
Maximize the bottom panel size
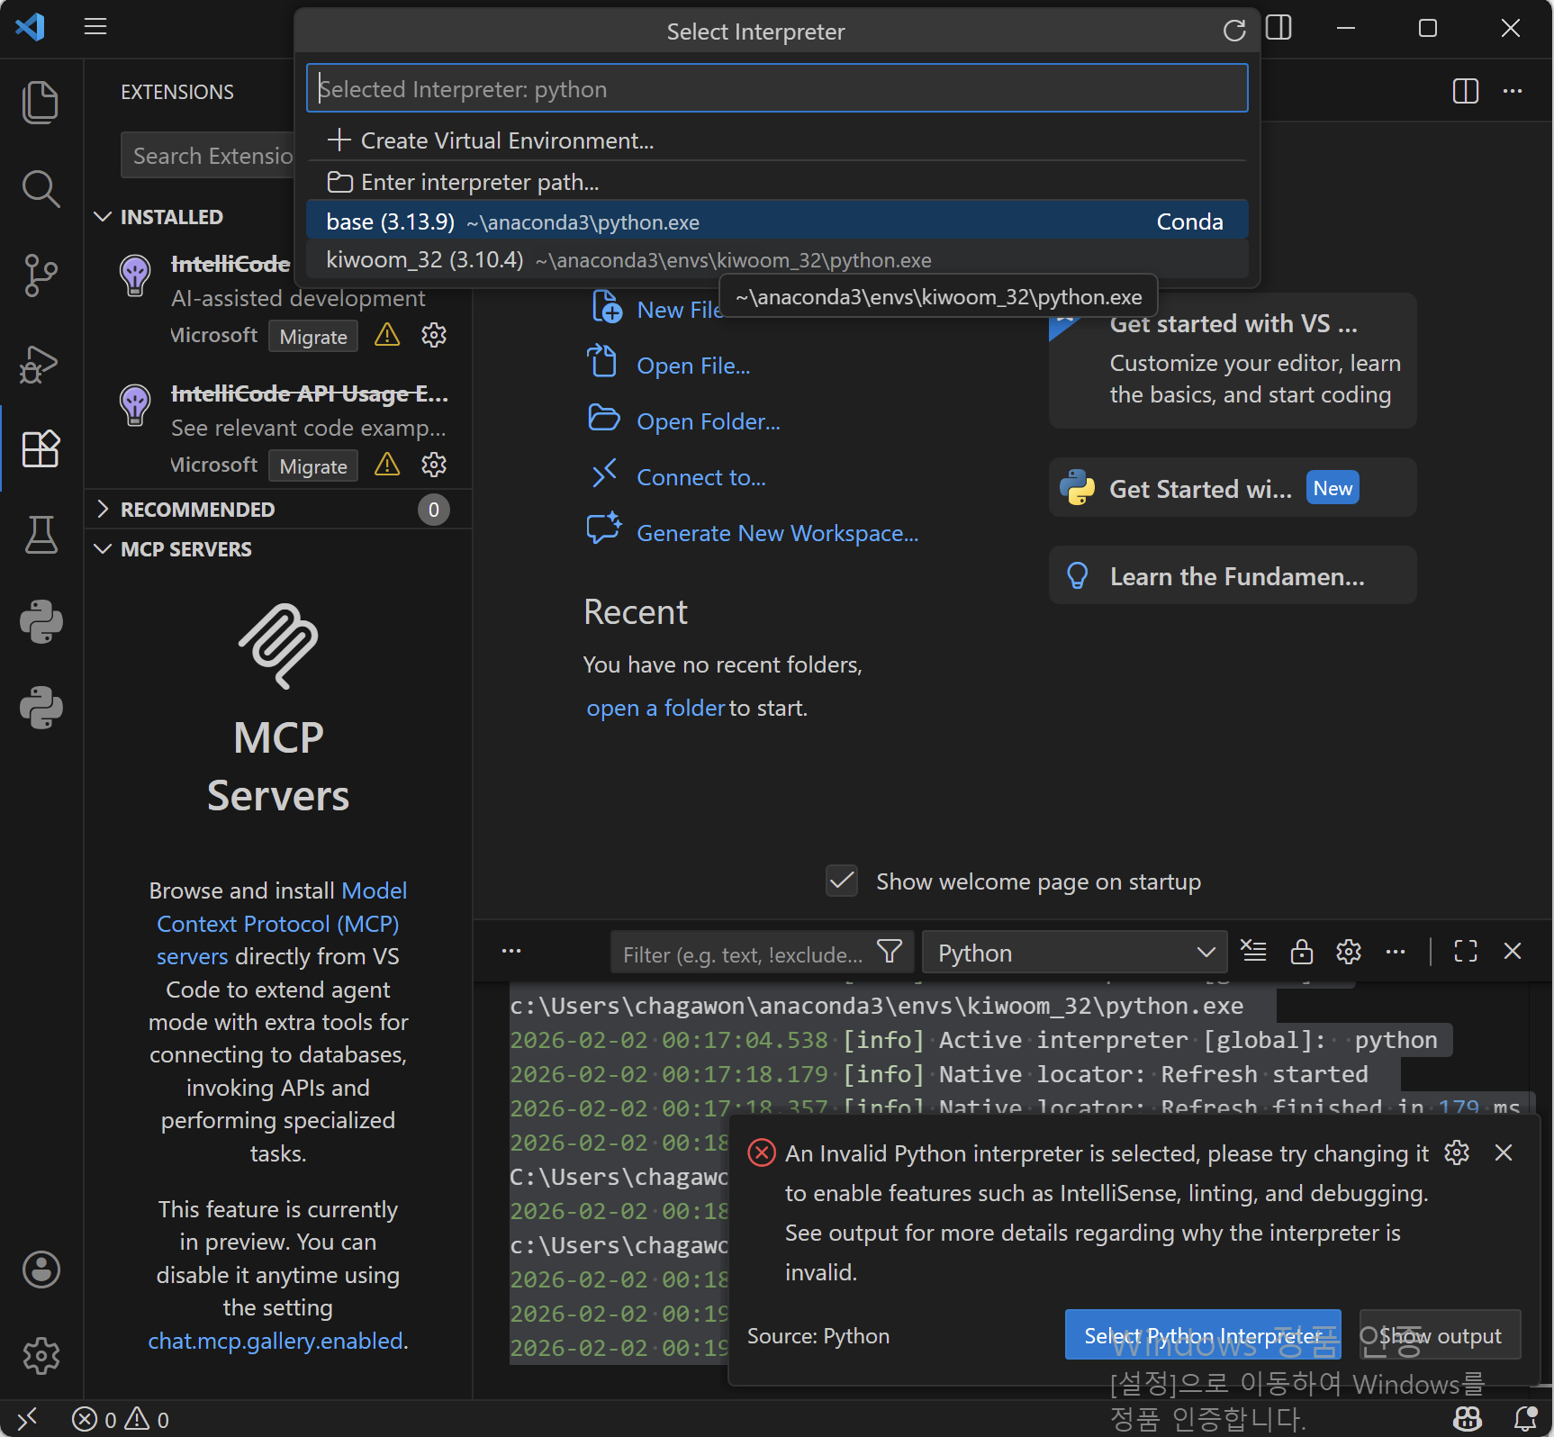pos(1466,952)
